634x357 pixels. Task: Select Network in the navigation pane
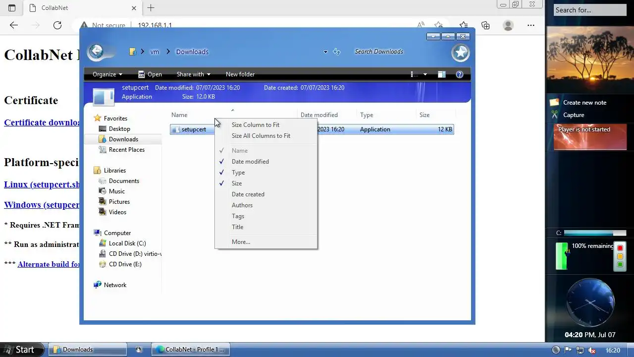click(115, 285)
